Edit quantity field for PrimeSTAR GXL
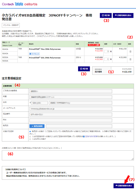Screen dimensions: 136x191 pyautogui.click(x=107, y=59)
